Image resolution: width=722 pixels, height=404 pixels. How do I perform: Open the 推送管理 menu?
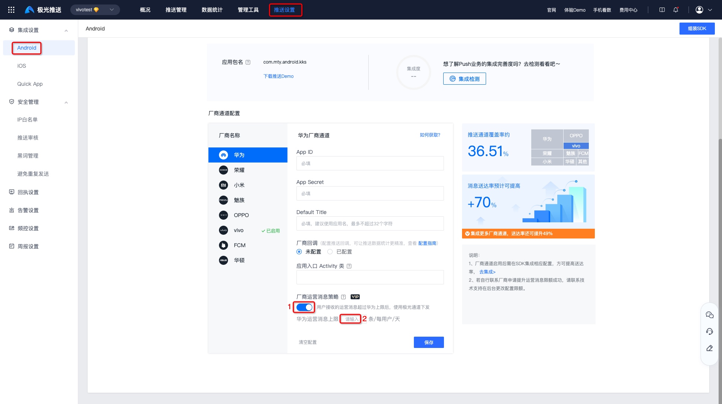click(x=176, y=10)
